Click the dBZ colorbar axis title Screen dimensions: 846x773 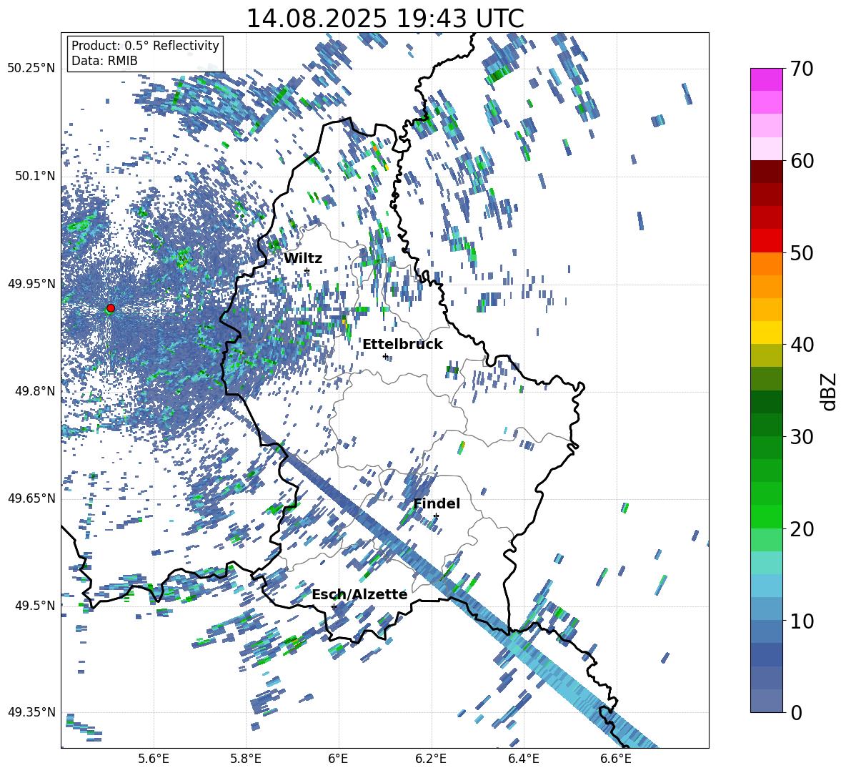pos(828,391)
